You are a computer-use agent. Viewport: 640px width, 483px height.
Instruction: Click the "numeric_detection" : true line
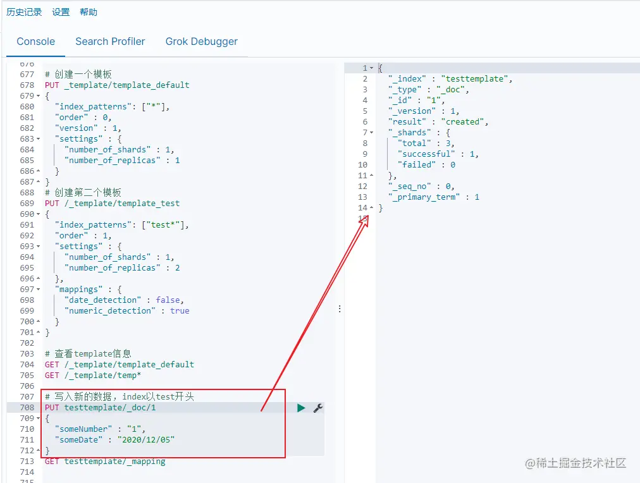127,311
